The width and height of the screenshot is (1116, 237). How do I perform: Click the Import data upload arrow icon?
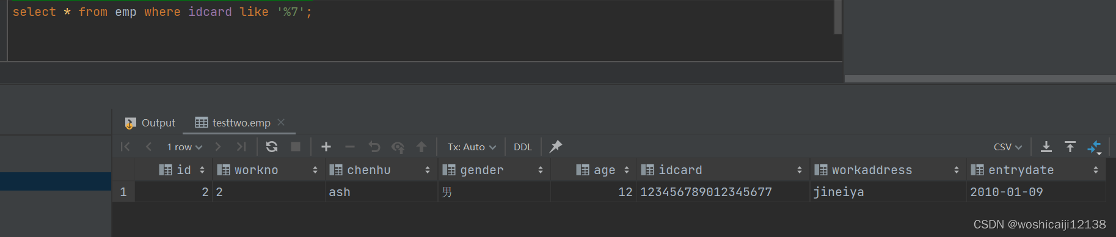[1070, 147]
